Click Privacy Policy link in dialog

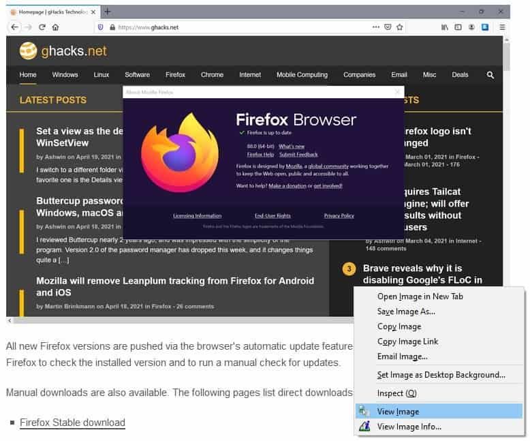click(339, 216)
